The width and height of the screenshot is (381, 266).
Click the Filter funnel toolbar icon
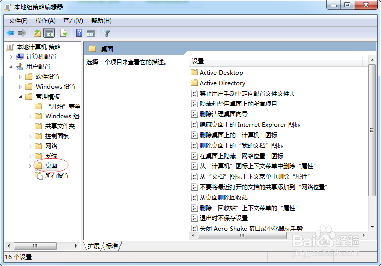[107, 33]
